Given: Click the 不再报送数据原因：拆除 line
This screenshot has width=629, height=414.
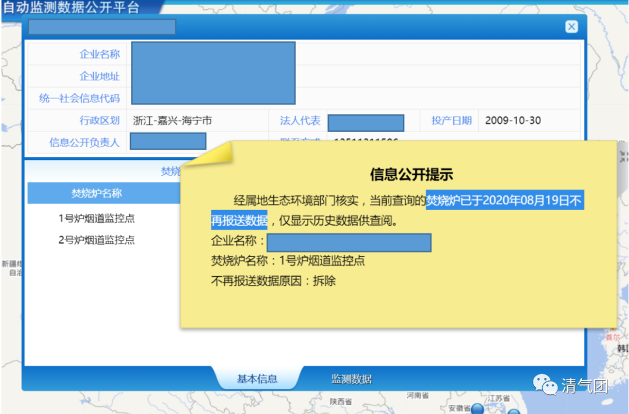Looking at the screenshot, I should [273, 281].
